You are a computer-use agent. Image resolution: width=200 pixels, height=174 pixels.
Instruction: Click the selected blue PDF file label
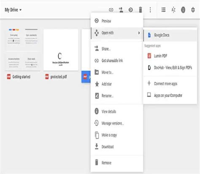click(x=86, y=77)
